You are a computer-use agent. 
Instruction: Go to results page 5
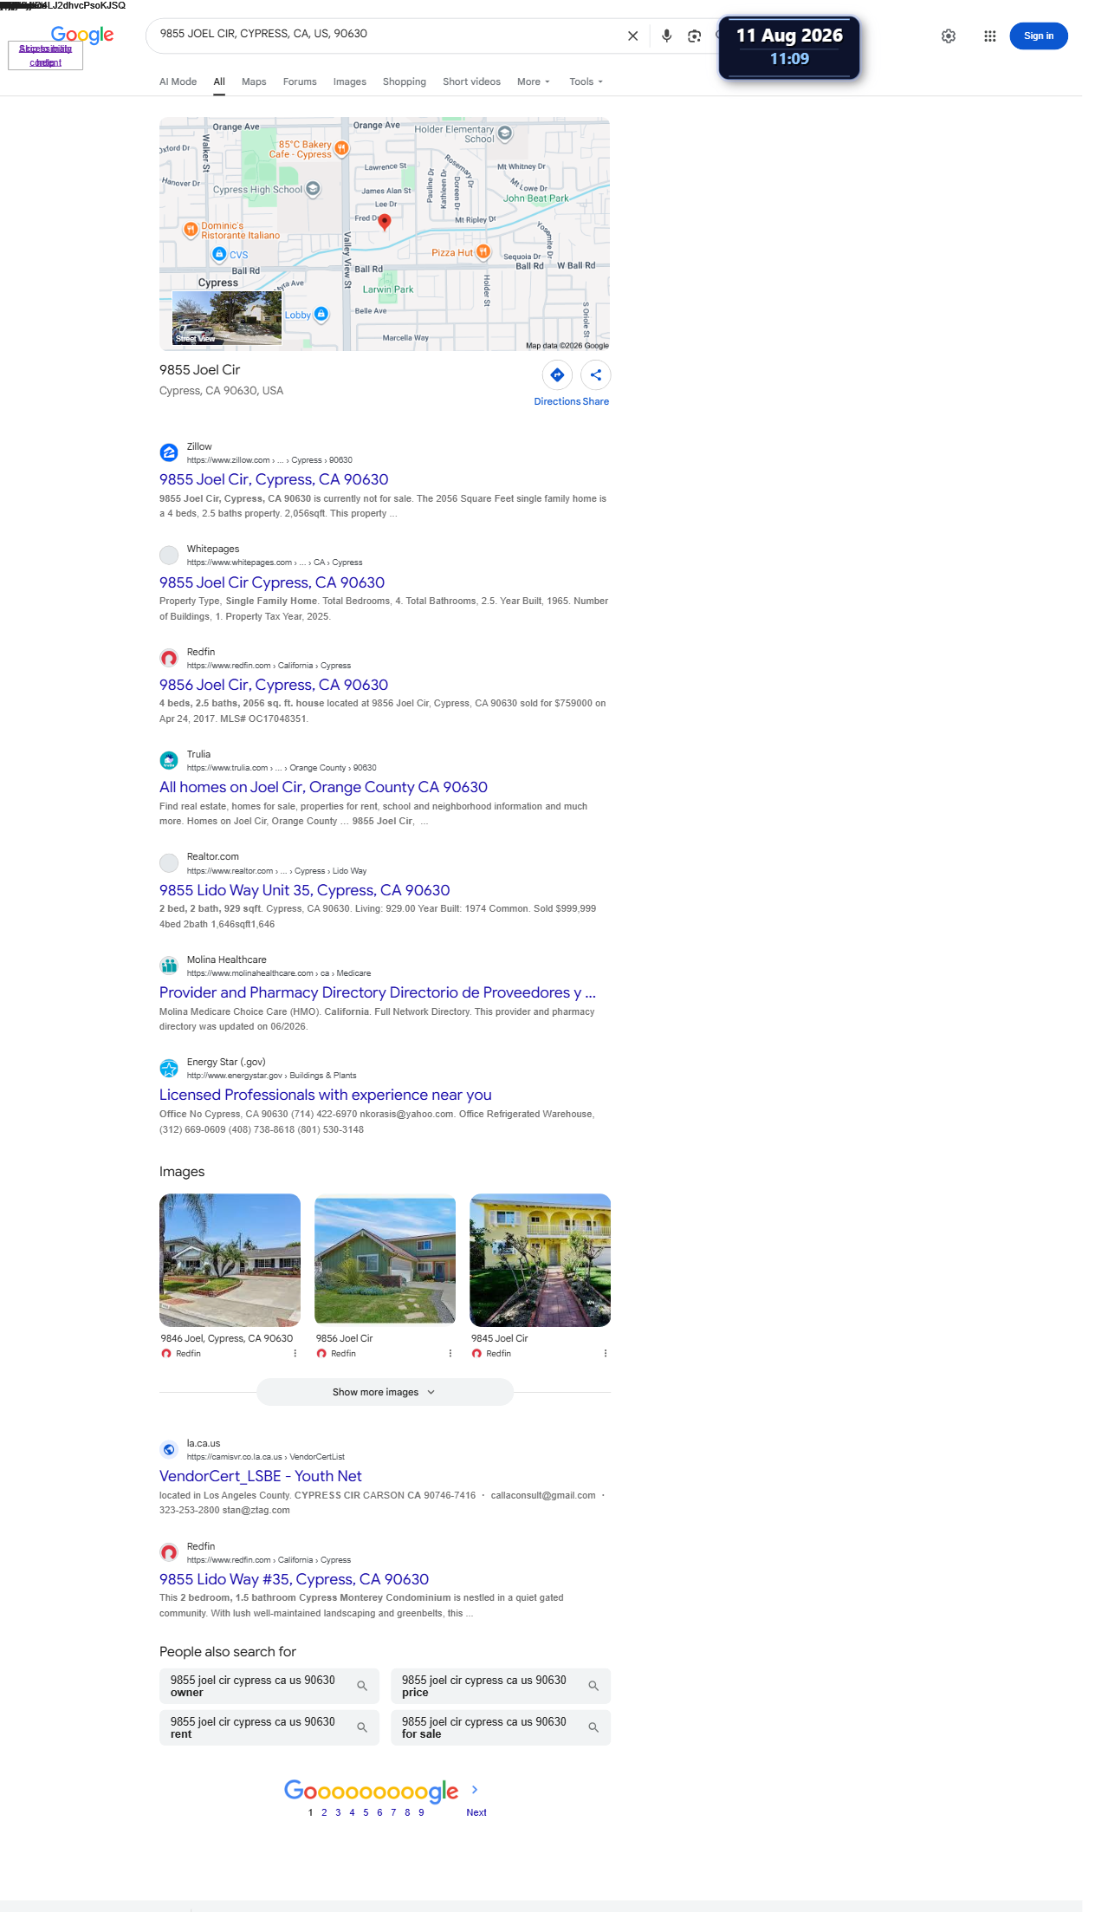click(366, 1812)
